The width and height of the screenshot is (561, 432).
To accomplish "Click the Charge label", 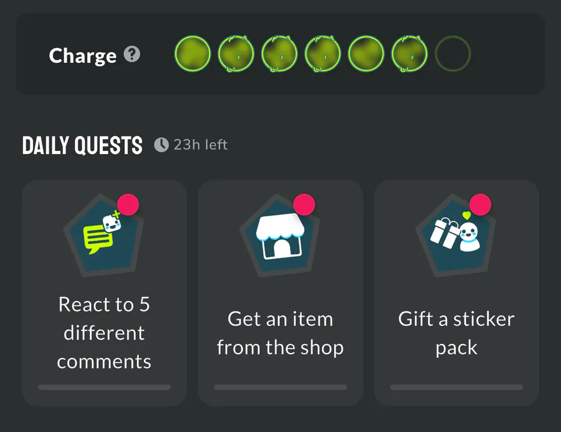I will pyautogui.click(x=83, y=56).
